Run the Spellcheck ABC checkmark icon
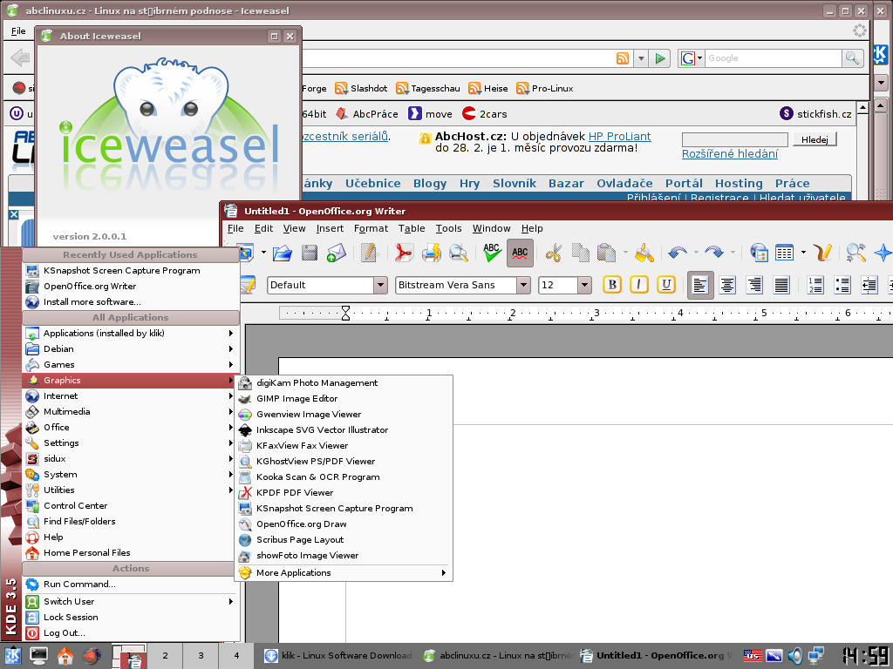This screenshot has height=669, width=893. tap(492, 253)
